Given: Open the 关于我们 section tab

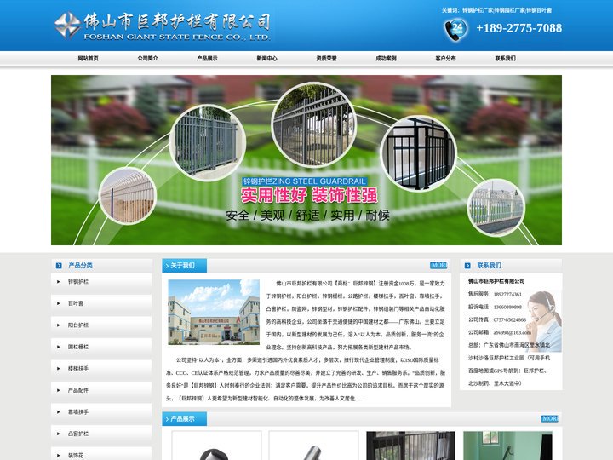Looking at the screenshot, I should click(185, 266).
